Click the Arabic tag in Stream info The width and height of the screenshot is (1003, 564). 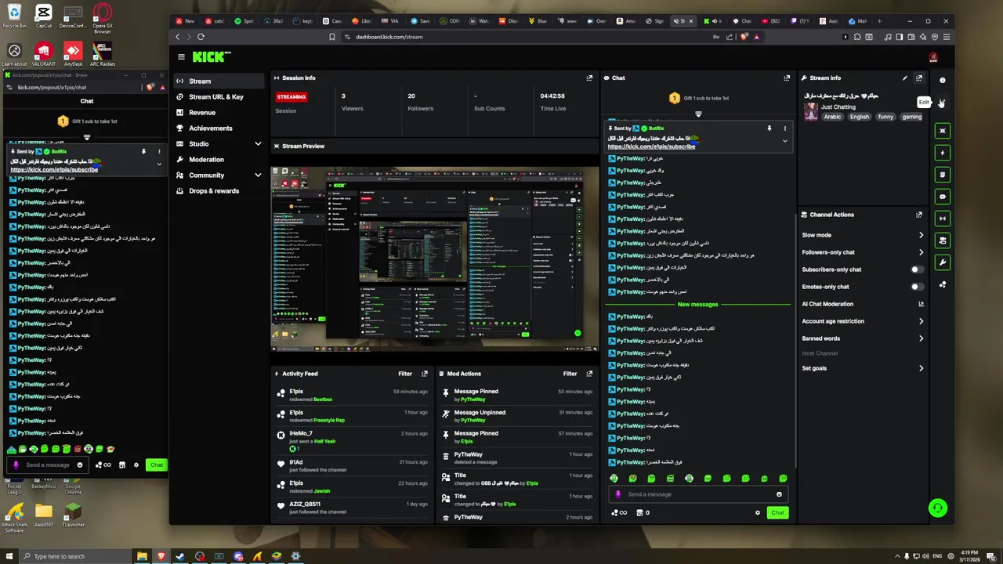coord(832,117)
